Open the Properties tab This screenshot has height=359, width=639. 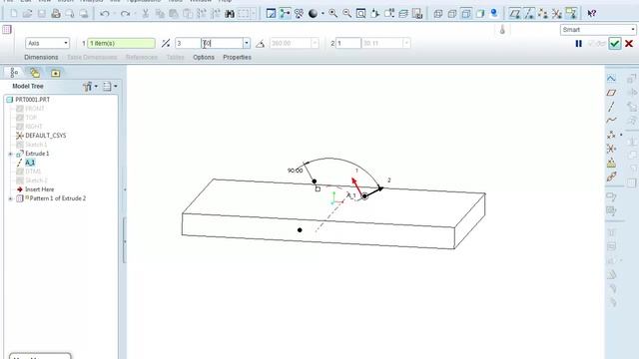(x=237, y=58)
